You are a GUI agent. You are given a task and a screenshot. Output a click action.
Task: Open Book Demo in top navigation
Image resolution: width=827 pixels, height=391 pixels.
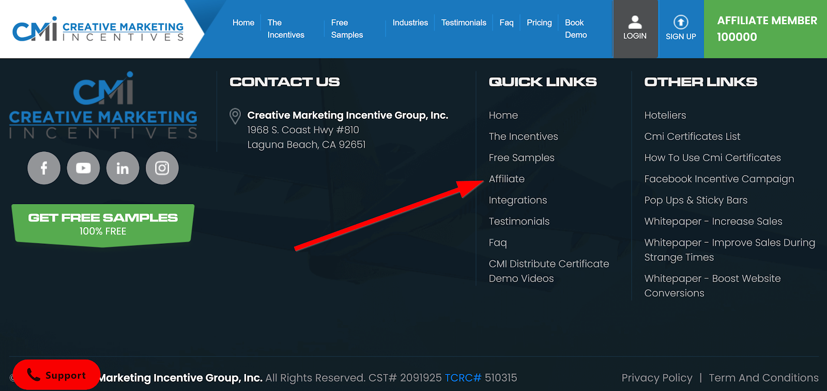point(576,29)
